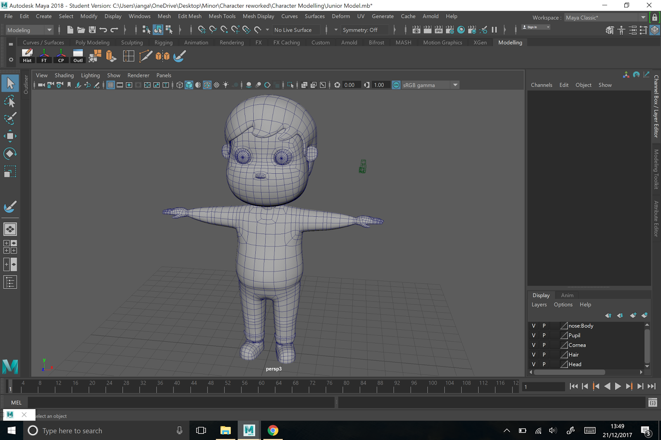The image size is (661, 440).
Task: Click the Create new layer button
Action: tap(633, 315)
